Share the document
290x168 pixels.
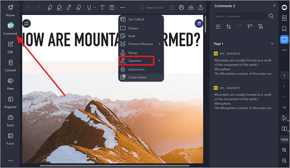[200, 7]
